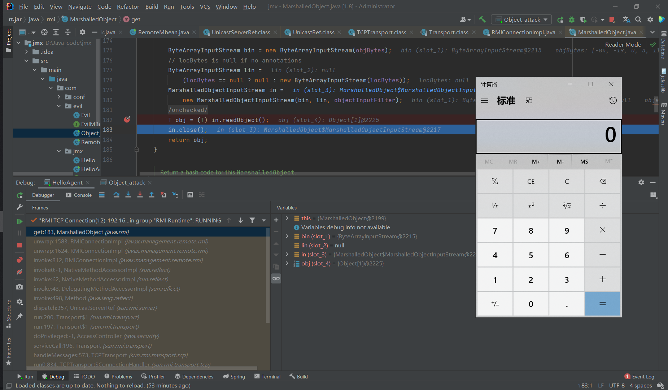668x390 pixels.
Task: Click the Drop Frame icon
Action: [163, 195]
